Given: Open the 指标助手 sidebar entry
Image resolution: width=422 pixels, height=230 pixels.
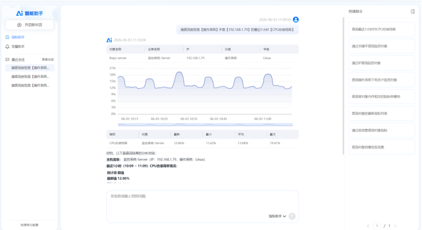Looking at the screenshot, I should point(18,37).
